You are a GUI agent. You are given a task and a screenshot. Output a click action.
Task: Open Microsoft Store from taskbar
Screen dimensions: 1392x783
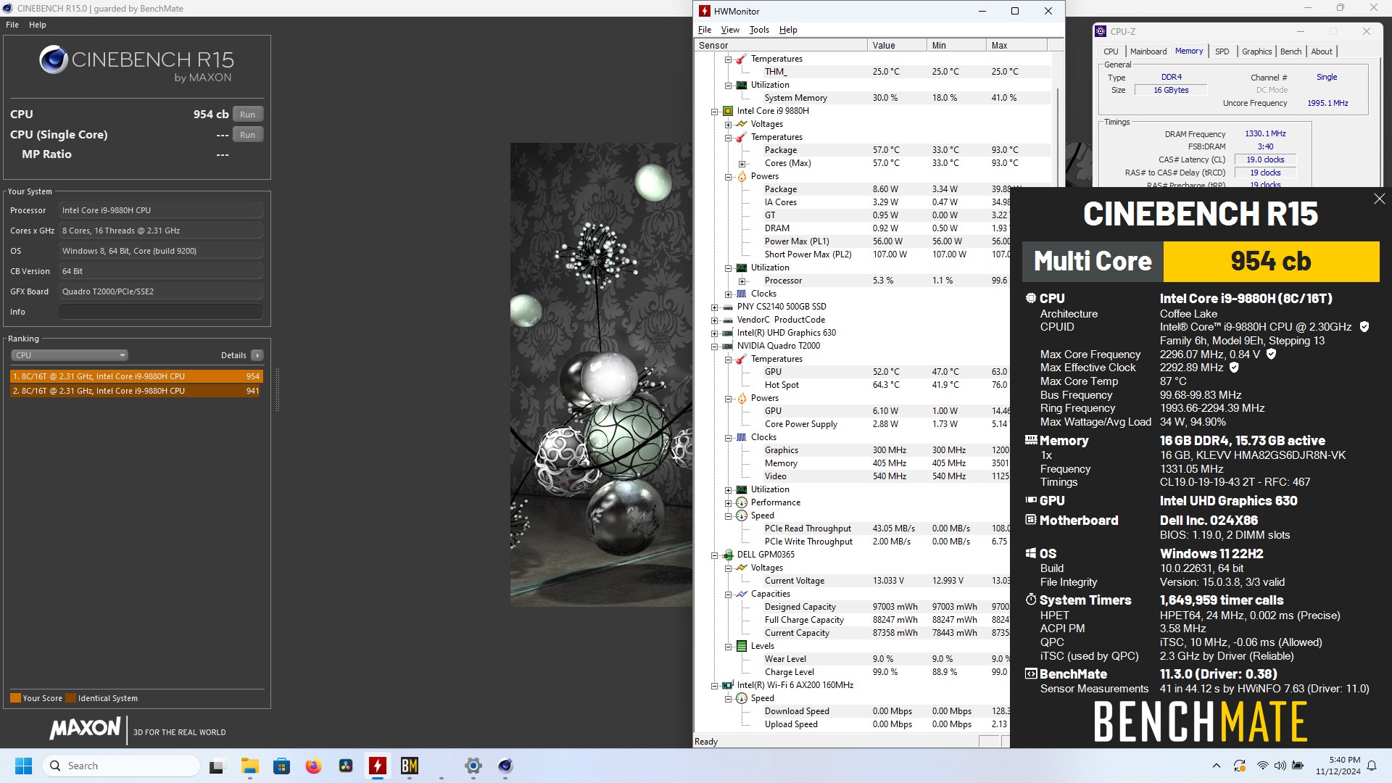tap(281, 766)
